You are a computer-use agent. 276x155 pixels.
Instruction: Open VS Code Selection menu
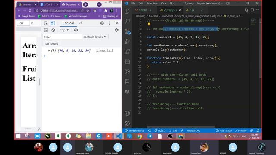[152, 3]
